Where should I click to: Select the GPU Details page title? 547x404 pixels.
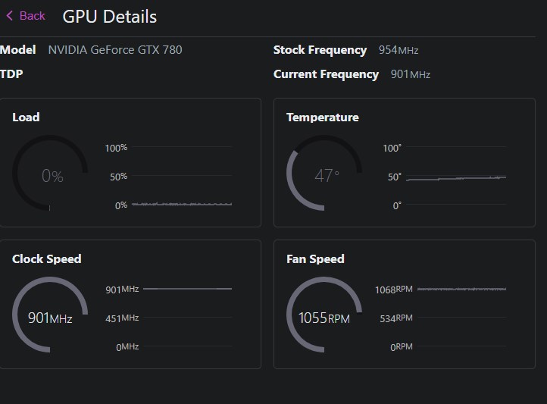110,17
